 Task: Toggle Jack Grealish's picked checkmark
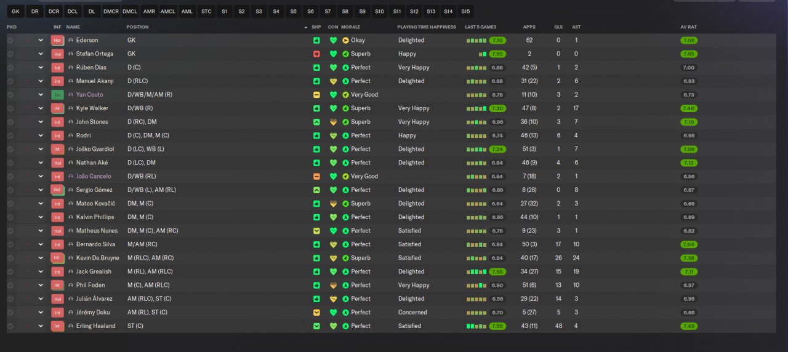pyautogui.click(x=10, y=271)
